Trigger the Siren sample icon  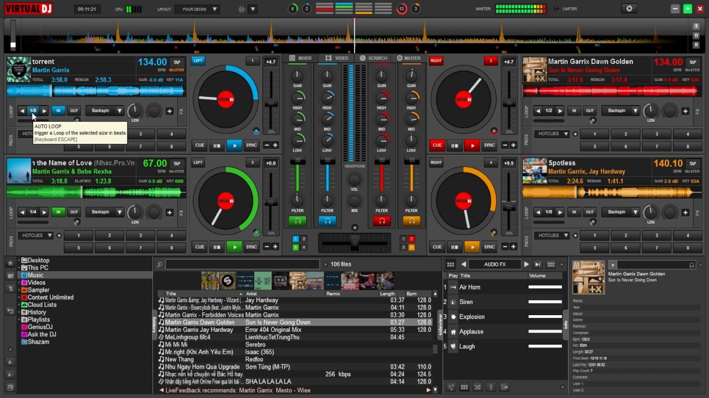[x=453, y=302]
